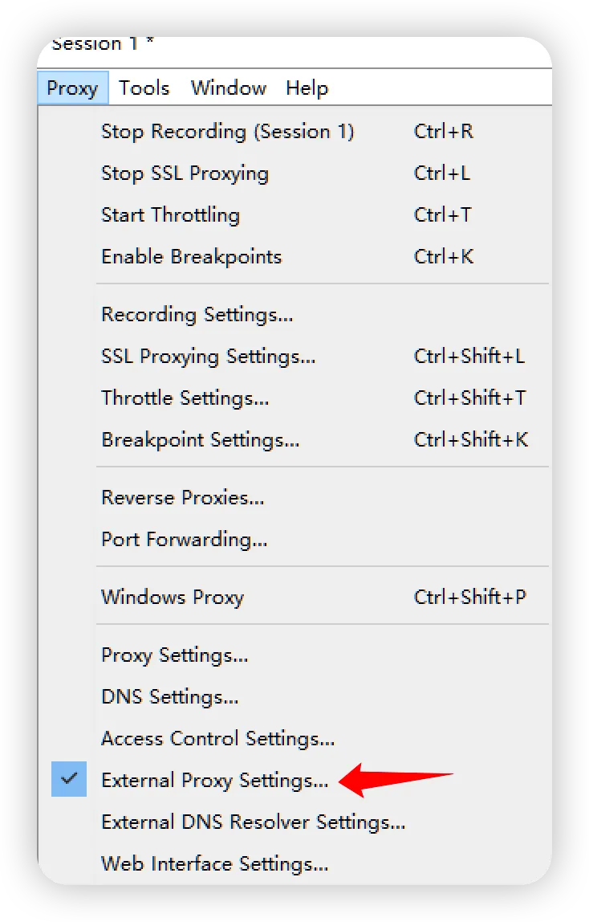This screenshot has width=589, height=922.
Task: Open Recording Settings dialog
Action: click(x=197, y=314)
